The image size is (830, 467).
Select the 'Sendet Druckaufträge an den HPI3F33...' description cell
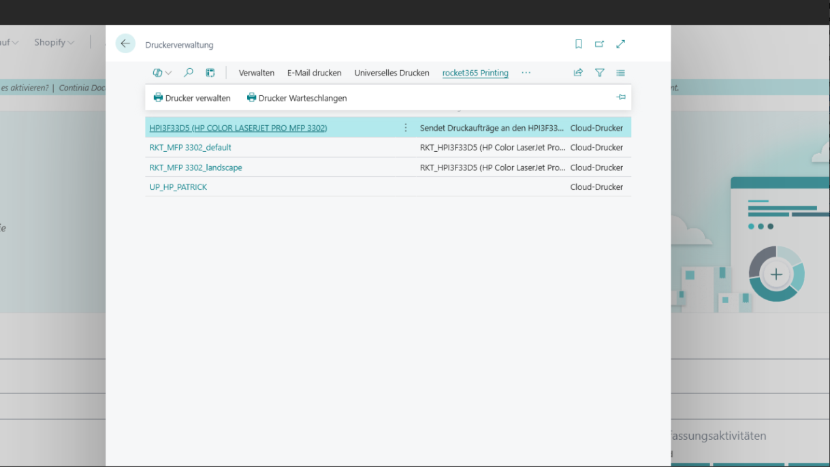click(492, 128)
